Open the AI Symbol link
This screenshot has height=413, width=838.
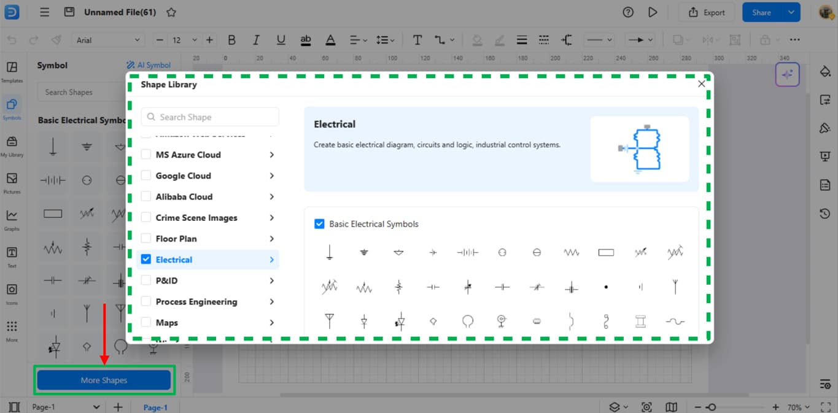click(149, 65)
